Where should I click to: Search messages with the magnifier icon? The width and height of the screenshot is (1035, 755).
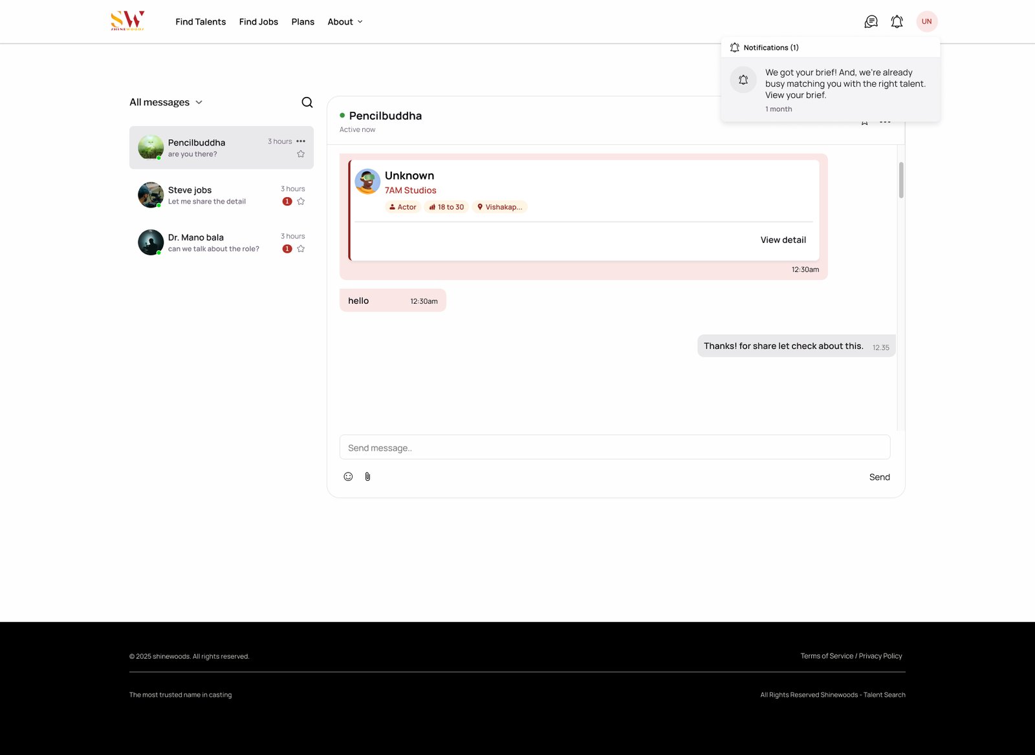point(307,102)
